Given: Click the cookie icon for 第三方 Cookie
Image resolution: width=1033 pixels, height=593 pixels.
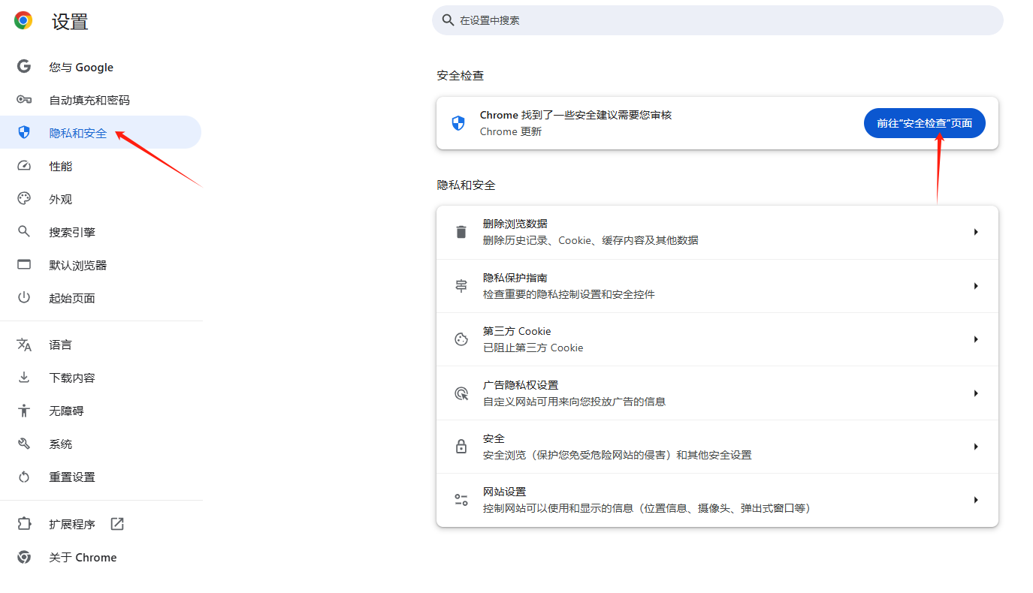Looking at the screenshot, I should click(x=461, y=339).
